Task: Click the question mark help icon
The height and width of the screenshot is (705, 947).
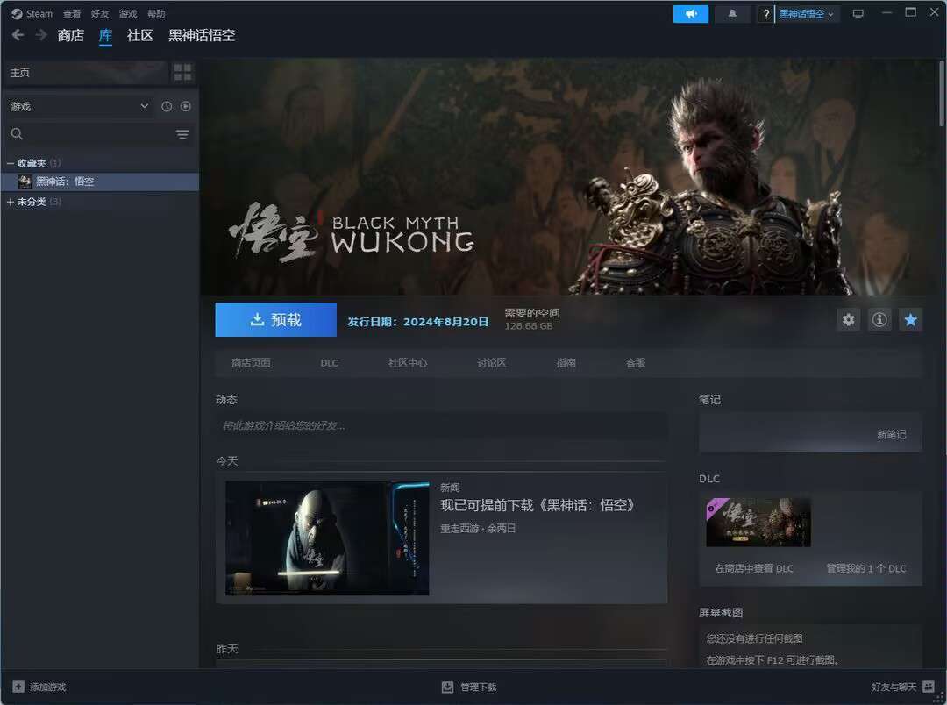Action: tap(765, 13)
